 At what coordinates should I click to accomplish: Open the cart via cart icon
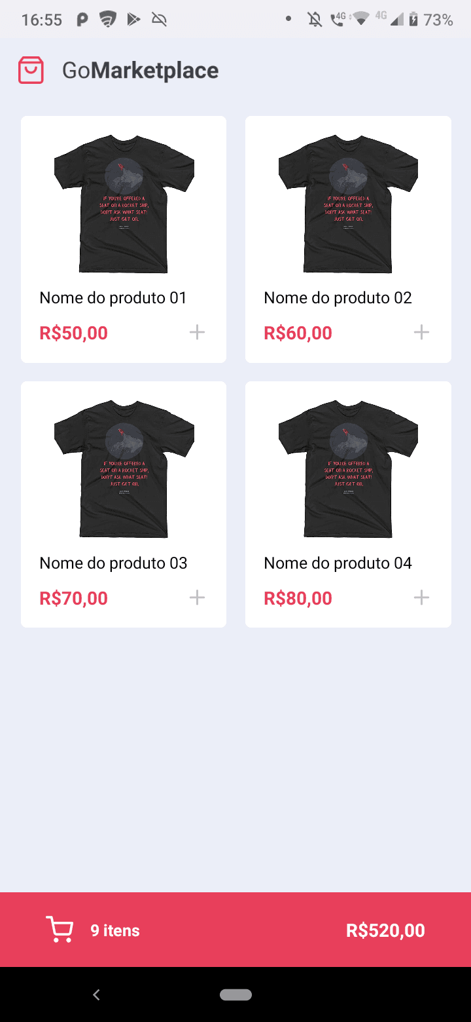tap(60, 930)
